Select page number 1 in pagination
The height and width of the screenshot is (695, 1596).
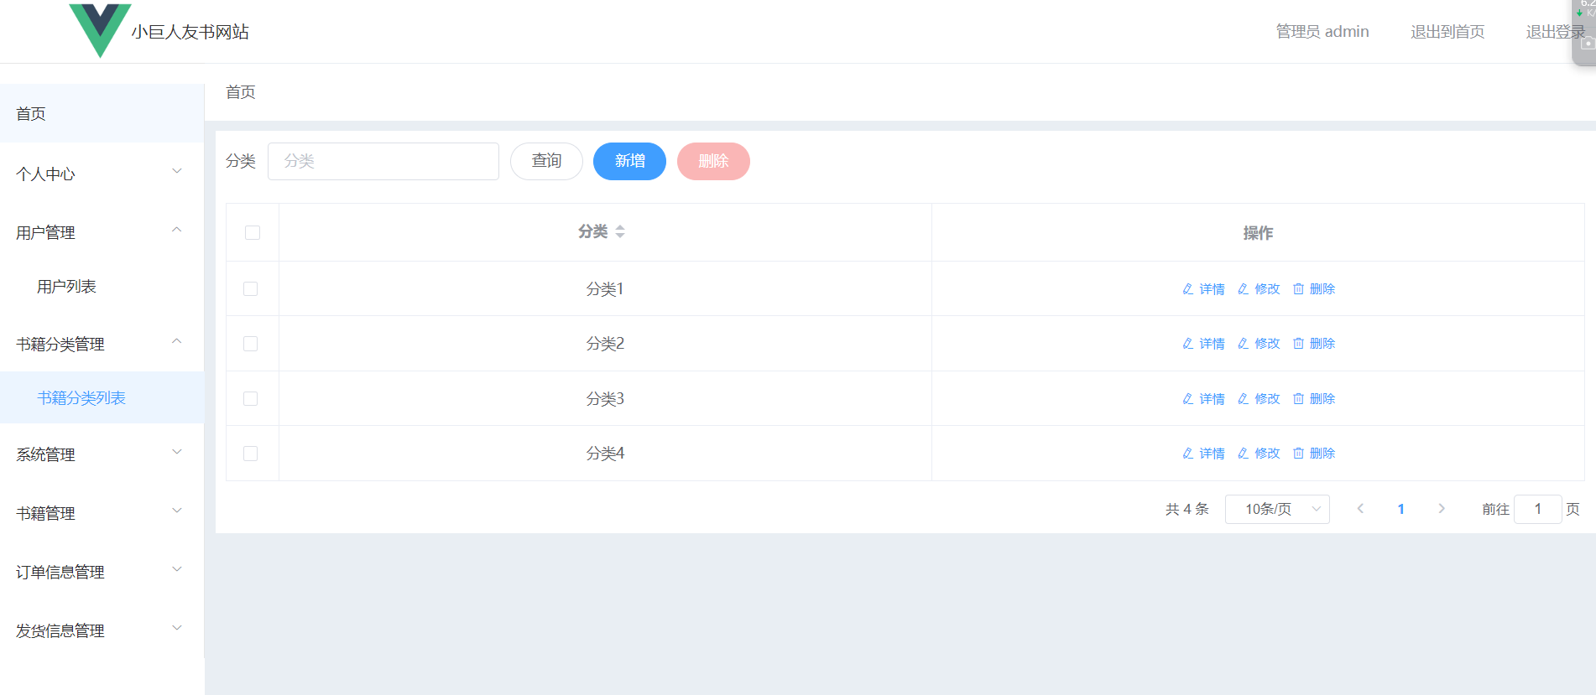[x=1400, y=509]
